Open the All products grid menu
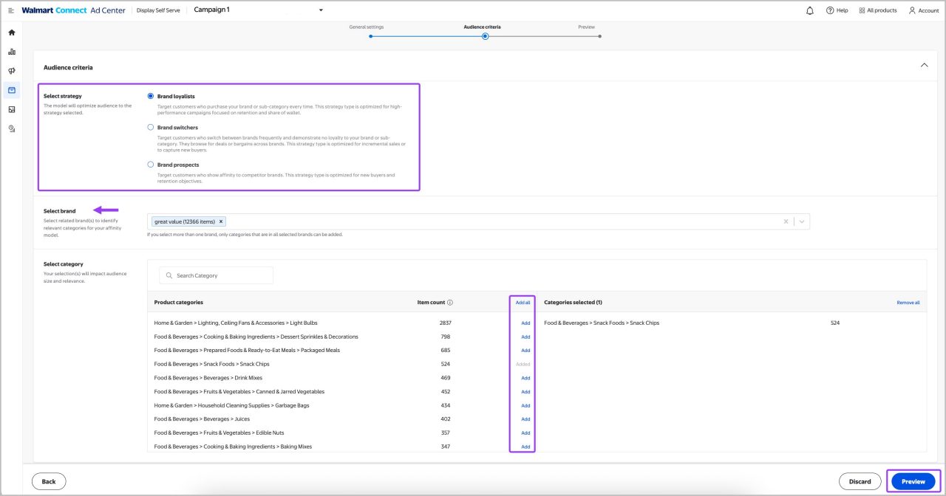 click(x=878, y=10)
